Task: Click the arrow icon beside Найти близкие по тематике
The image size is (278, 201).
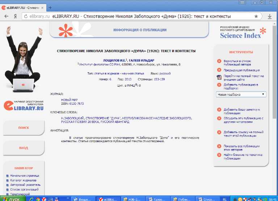Action: pos(219,155)
